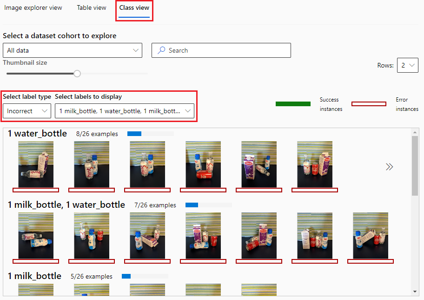Click the 'Select labels to display' label
The image size is (424, 300).
[88, 97]
